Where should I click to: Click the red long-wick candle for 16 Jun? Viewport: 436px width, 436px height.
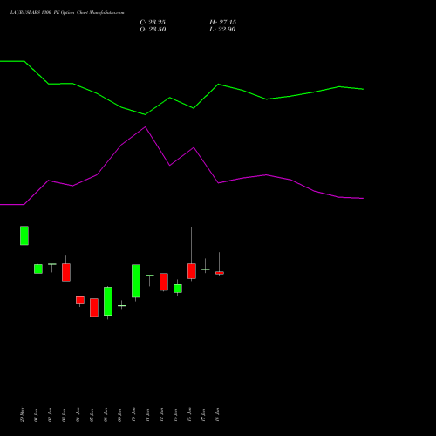click(x=192, y=271)
